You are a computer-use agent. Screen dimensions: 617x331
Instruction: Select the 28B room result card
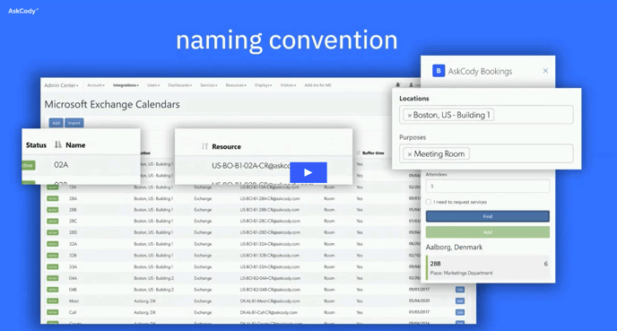[488, 267]
